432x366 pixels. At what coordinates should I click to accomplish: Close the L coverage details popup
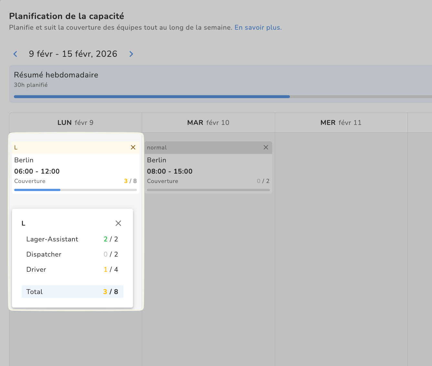(118, 223)
